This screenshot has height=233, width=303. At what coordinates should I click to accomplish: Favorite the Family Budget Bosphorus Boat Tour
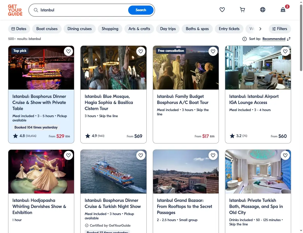pyautogui.click(x=213, y=51)
